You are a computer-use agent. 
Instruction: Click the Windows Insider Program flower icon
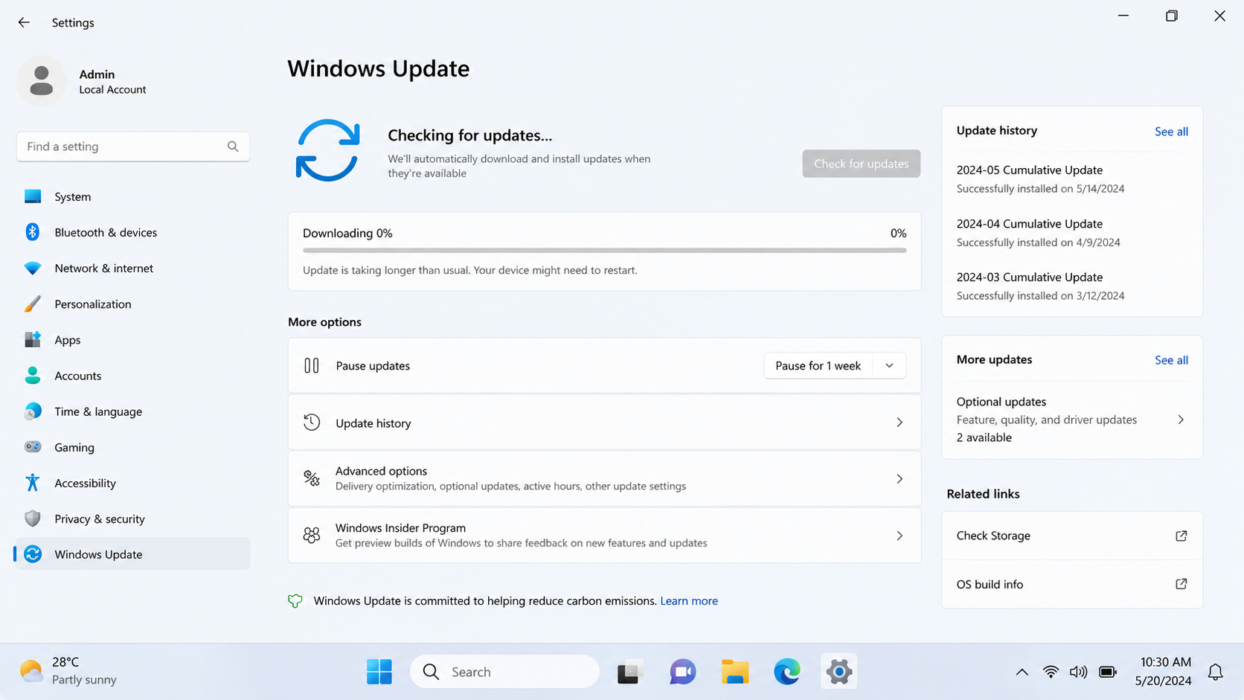[312, 535]
